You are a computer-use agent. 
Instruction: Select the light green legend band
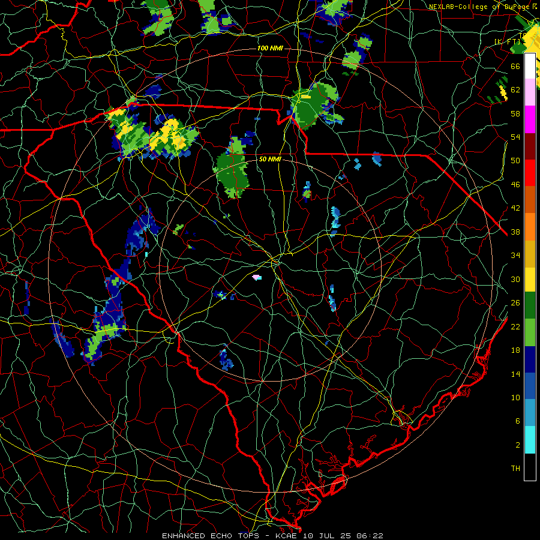(530, 332)
